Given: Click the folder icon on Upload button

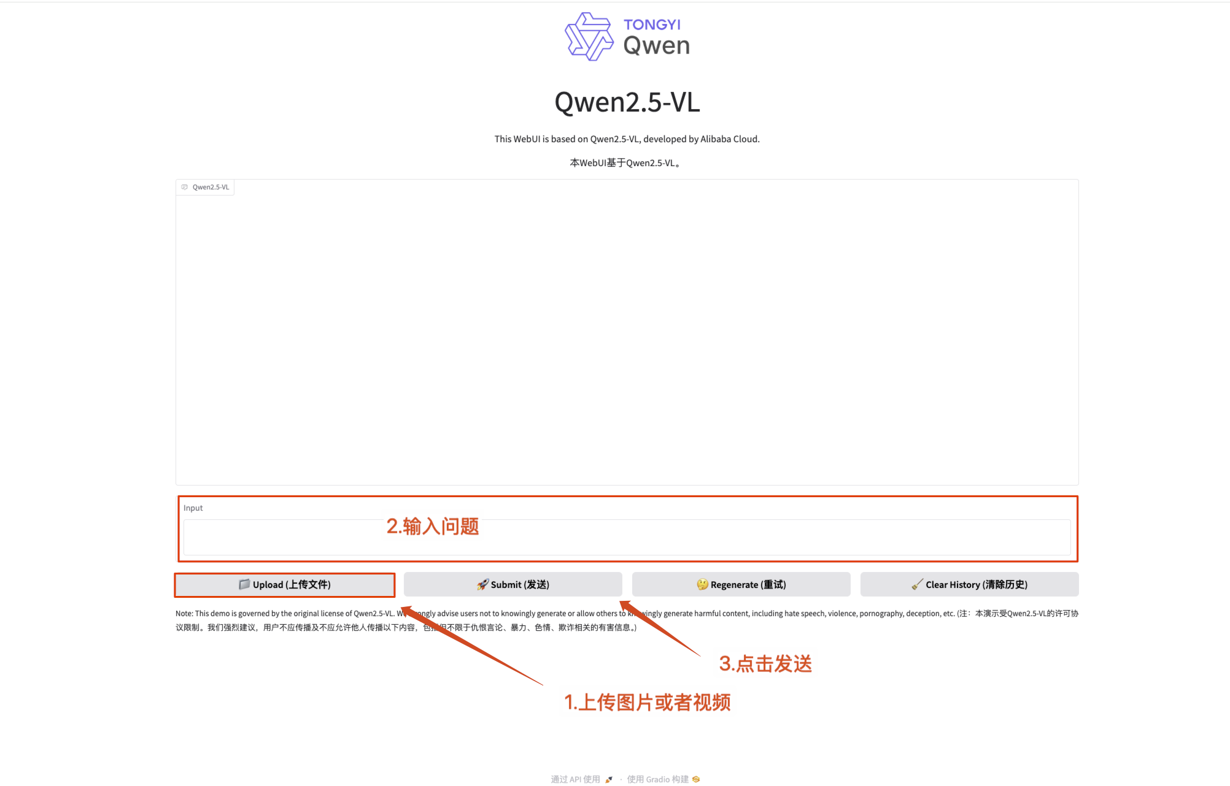Looking at the screenshot, I should point(244,584).
